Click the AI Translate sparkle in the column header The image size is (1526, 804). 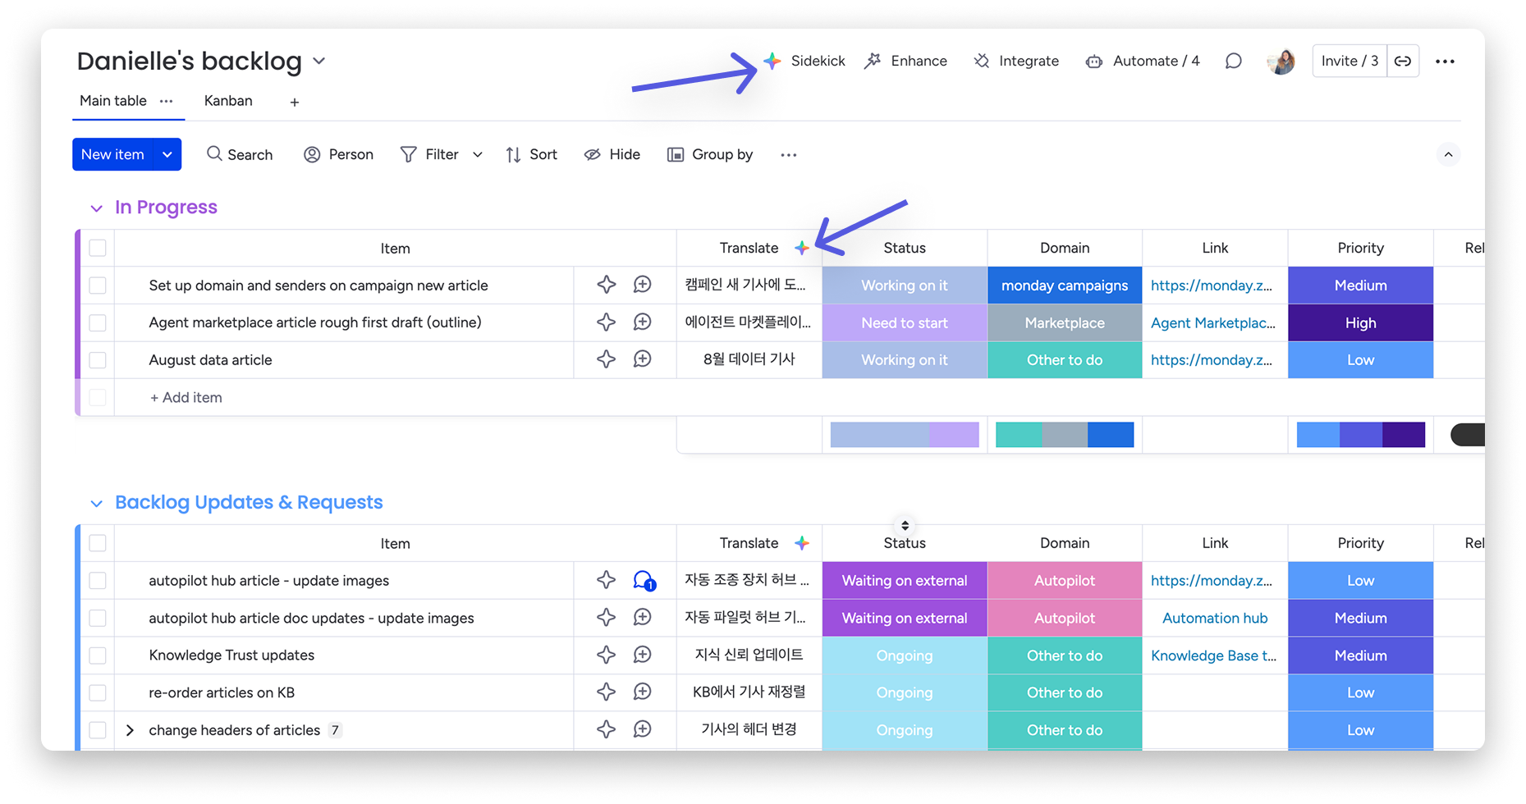pyautogui.click(x=802, y=247)
